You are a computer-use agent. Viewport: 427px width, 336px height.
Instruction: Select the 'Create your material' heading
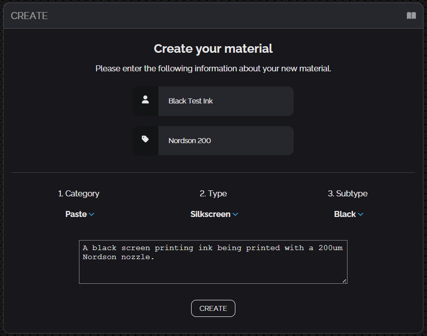pos(213,49)
